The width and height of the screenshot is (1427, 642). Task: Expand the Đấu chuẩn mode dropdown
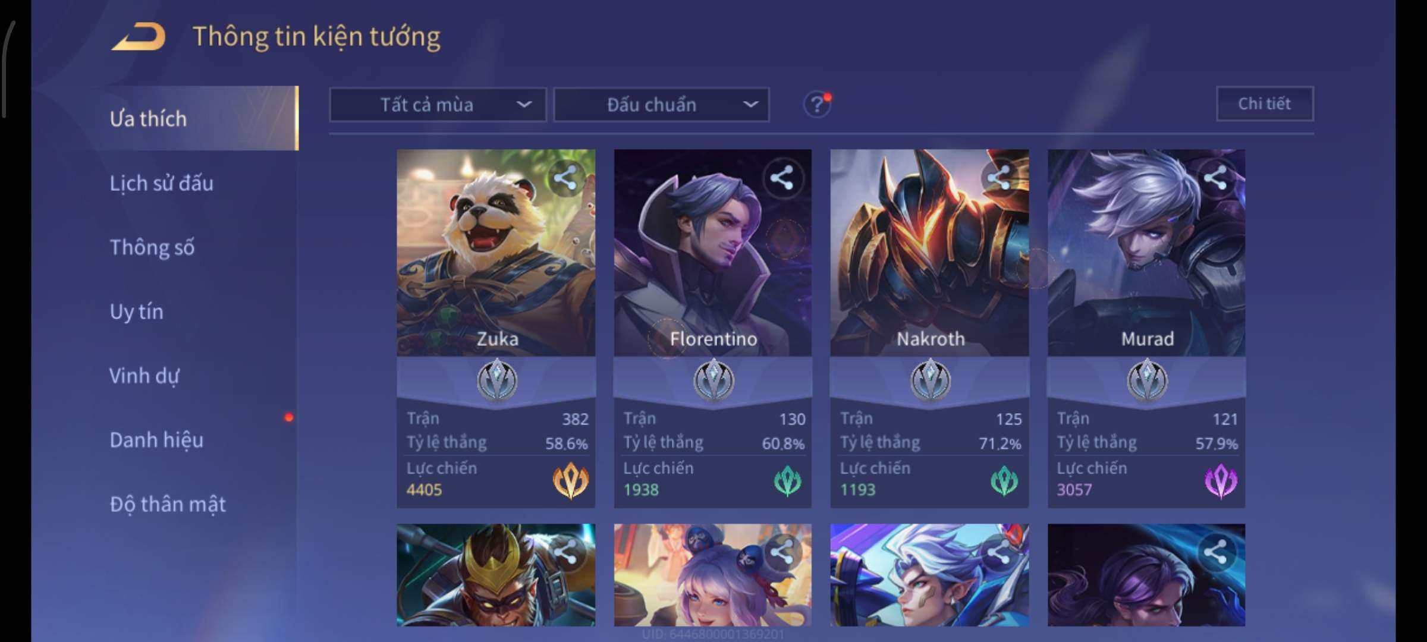pyautogui.click(x=661, y=105)
